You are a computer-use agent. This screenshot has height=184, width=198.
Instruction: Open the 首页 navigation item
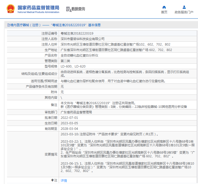pos(164,12)
